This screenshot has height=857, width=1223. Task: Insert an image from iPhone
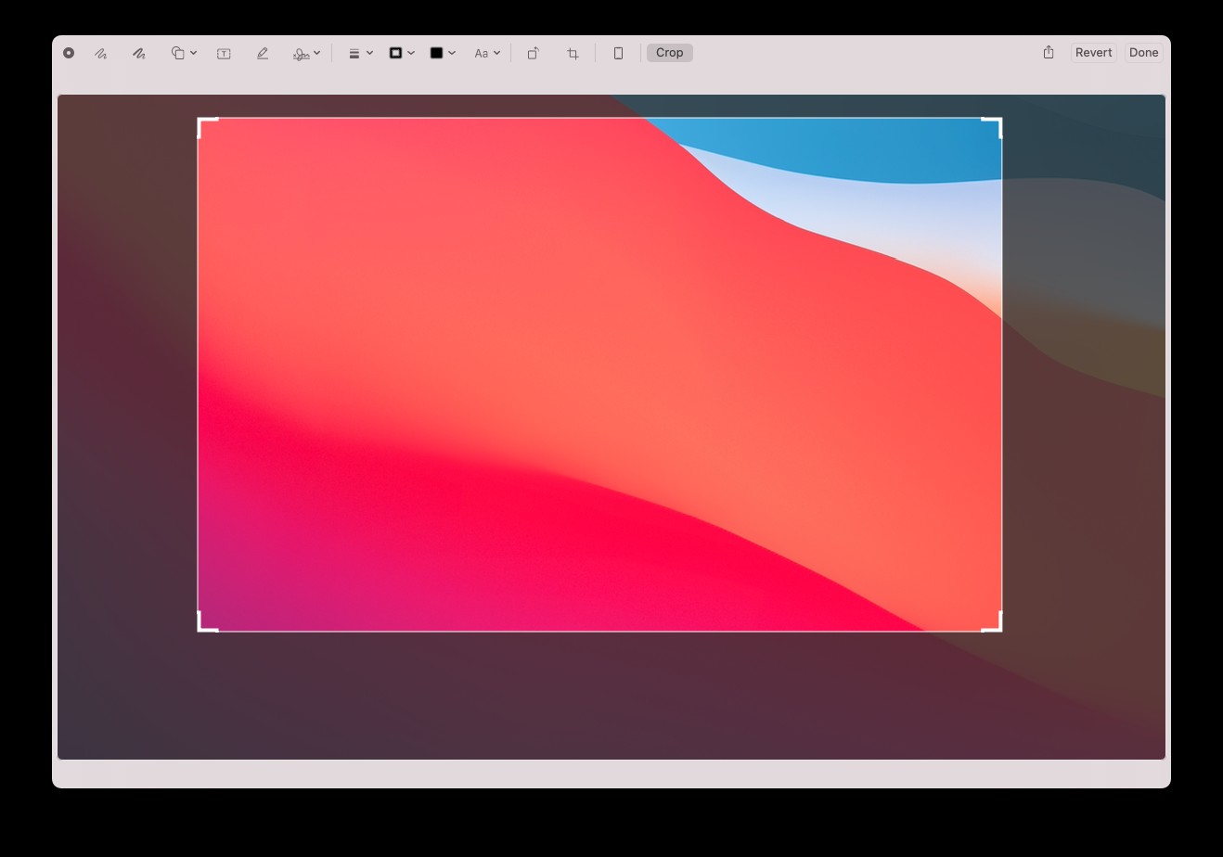coord(616,53)
